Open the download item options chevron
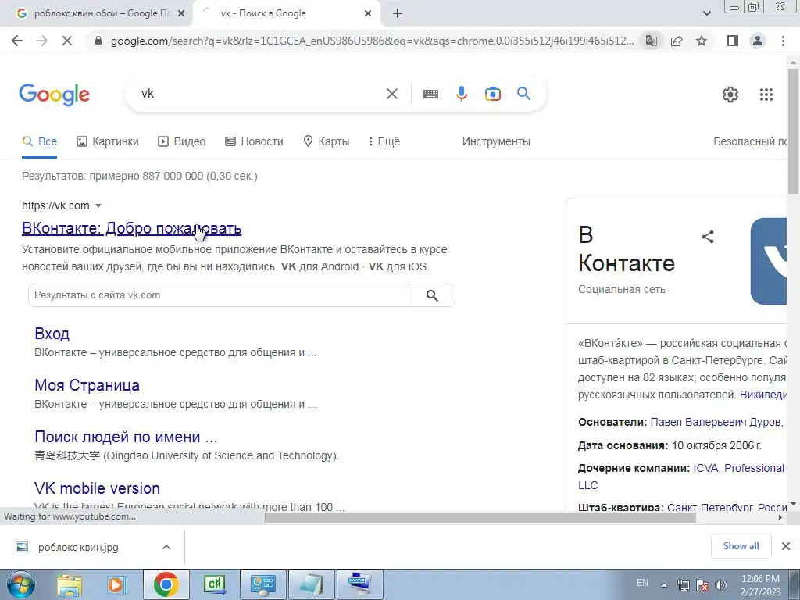The image size is (800, 600). (x=166, y=547)
